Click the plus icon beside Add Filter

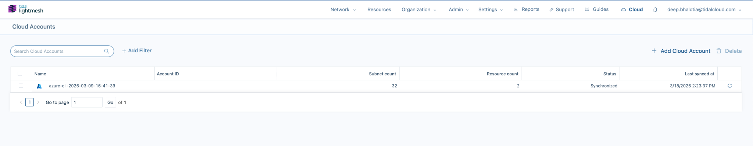point(124,51)
